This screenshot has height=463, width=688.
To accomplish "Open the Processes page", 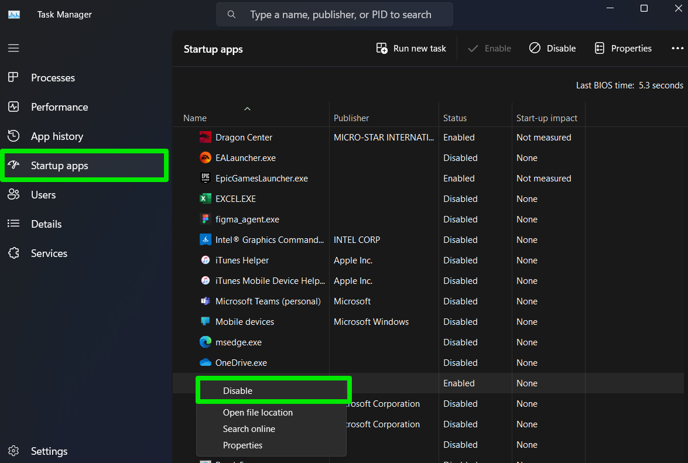I will (x=53, y=78).
